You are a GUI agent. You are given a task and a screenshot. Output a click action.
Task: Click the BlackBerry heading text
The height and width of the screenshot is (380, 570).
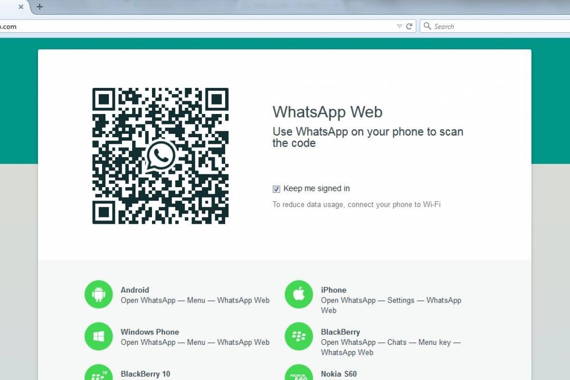pyautogui.click(x=341, y=332)
